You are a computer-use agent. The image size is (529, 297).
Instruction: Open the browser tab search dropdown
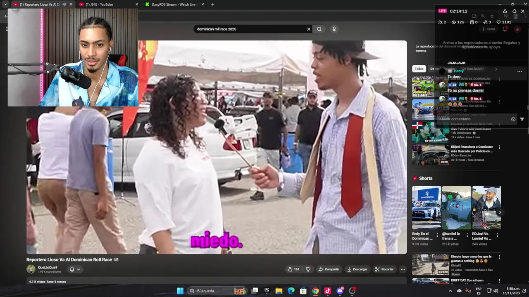click(5, 4)
